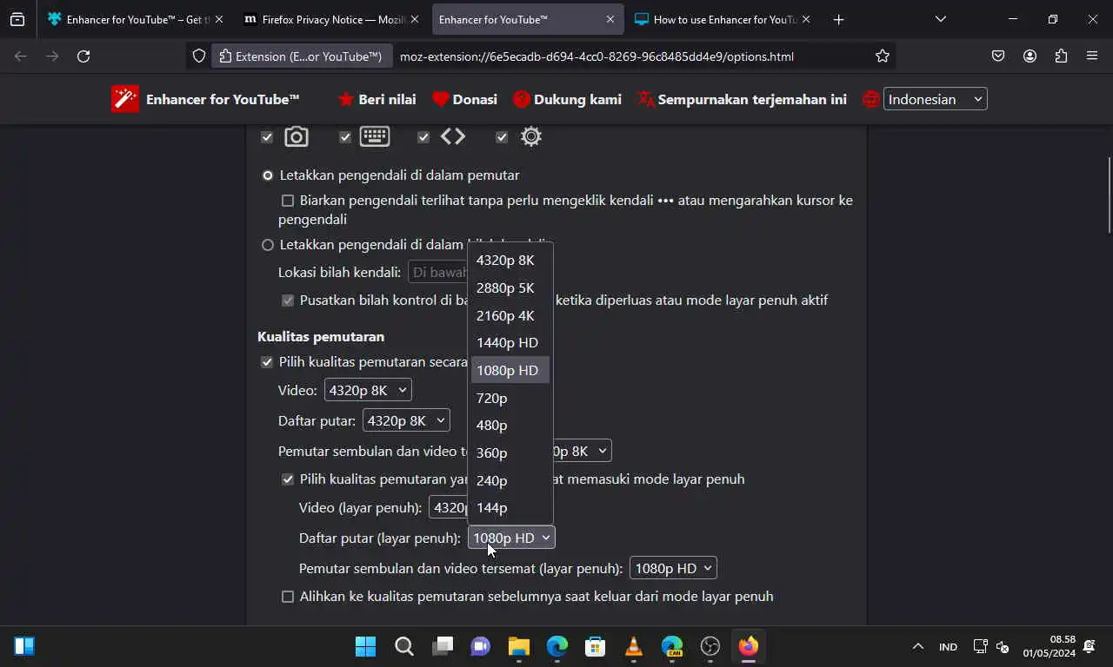The image size is (1113, 667).
Task: Open Lokasi bilah kendali dropdown
Action: [438, 272]
